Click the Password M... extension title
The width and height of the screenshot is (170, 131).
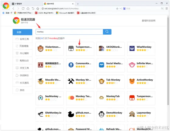pyautogui.click(x=83, y=129)
